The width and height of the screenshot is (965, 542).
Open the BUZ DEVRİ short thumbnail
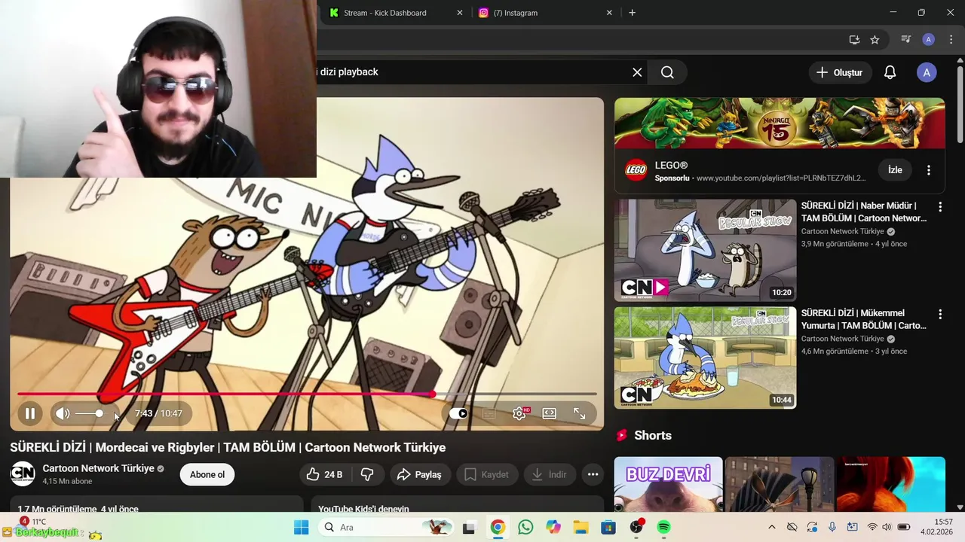[668, 484]
